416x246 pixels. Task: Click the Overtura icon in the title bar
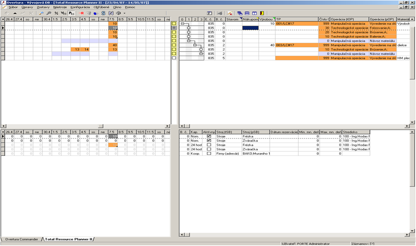point(3,2)
